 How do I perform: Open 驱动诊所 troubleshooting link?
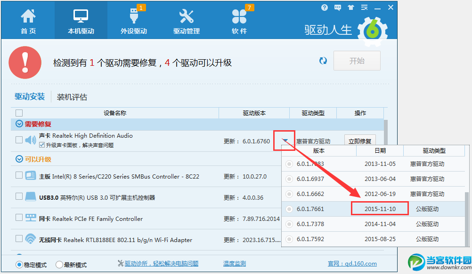[x=162, y=264]
